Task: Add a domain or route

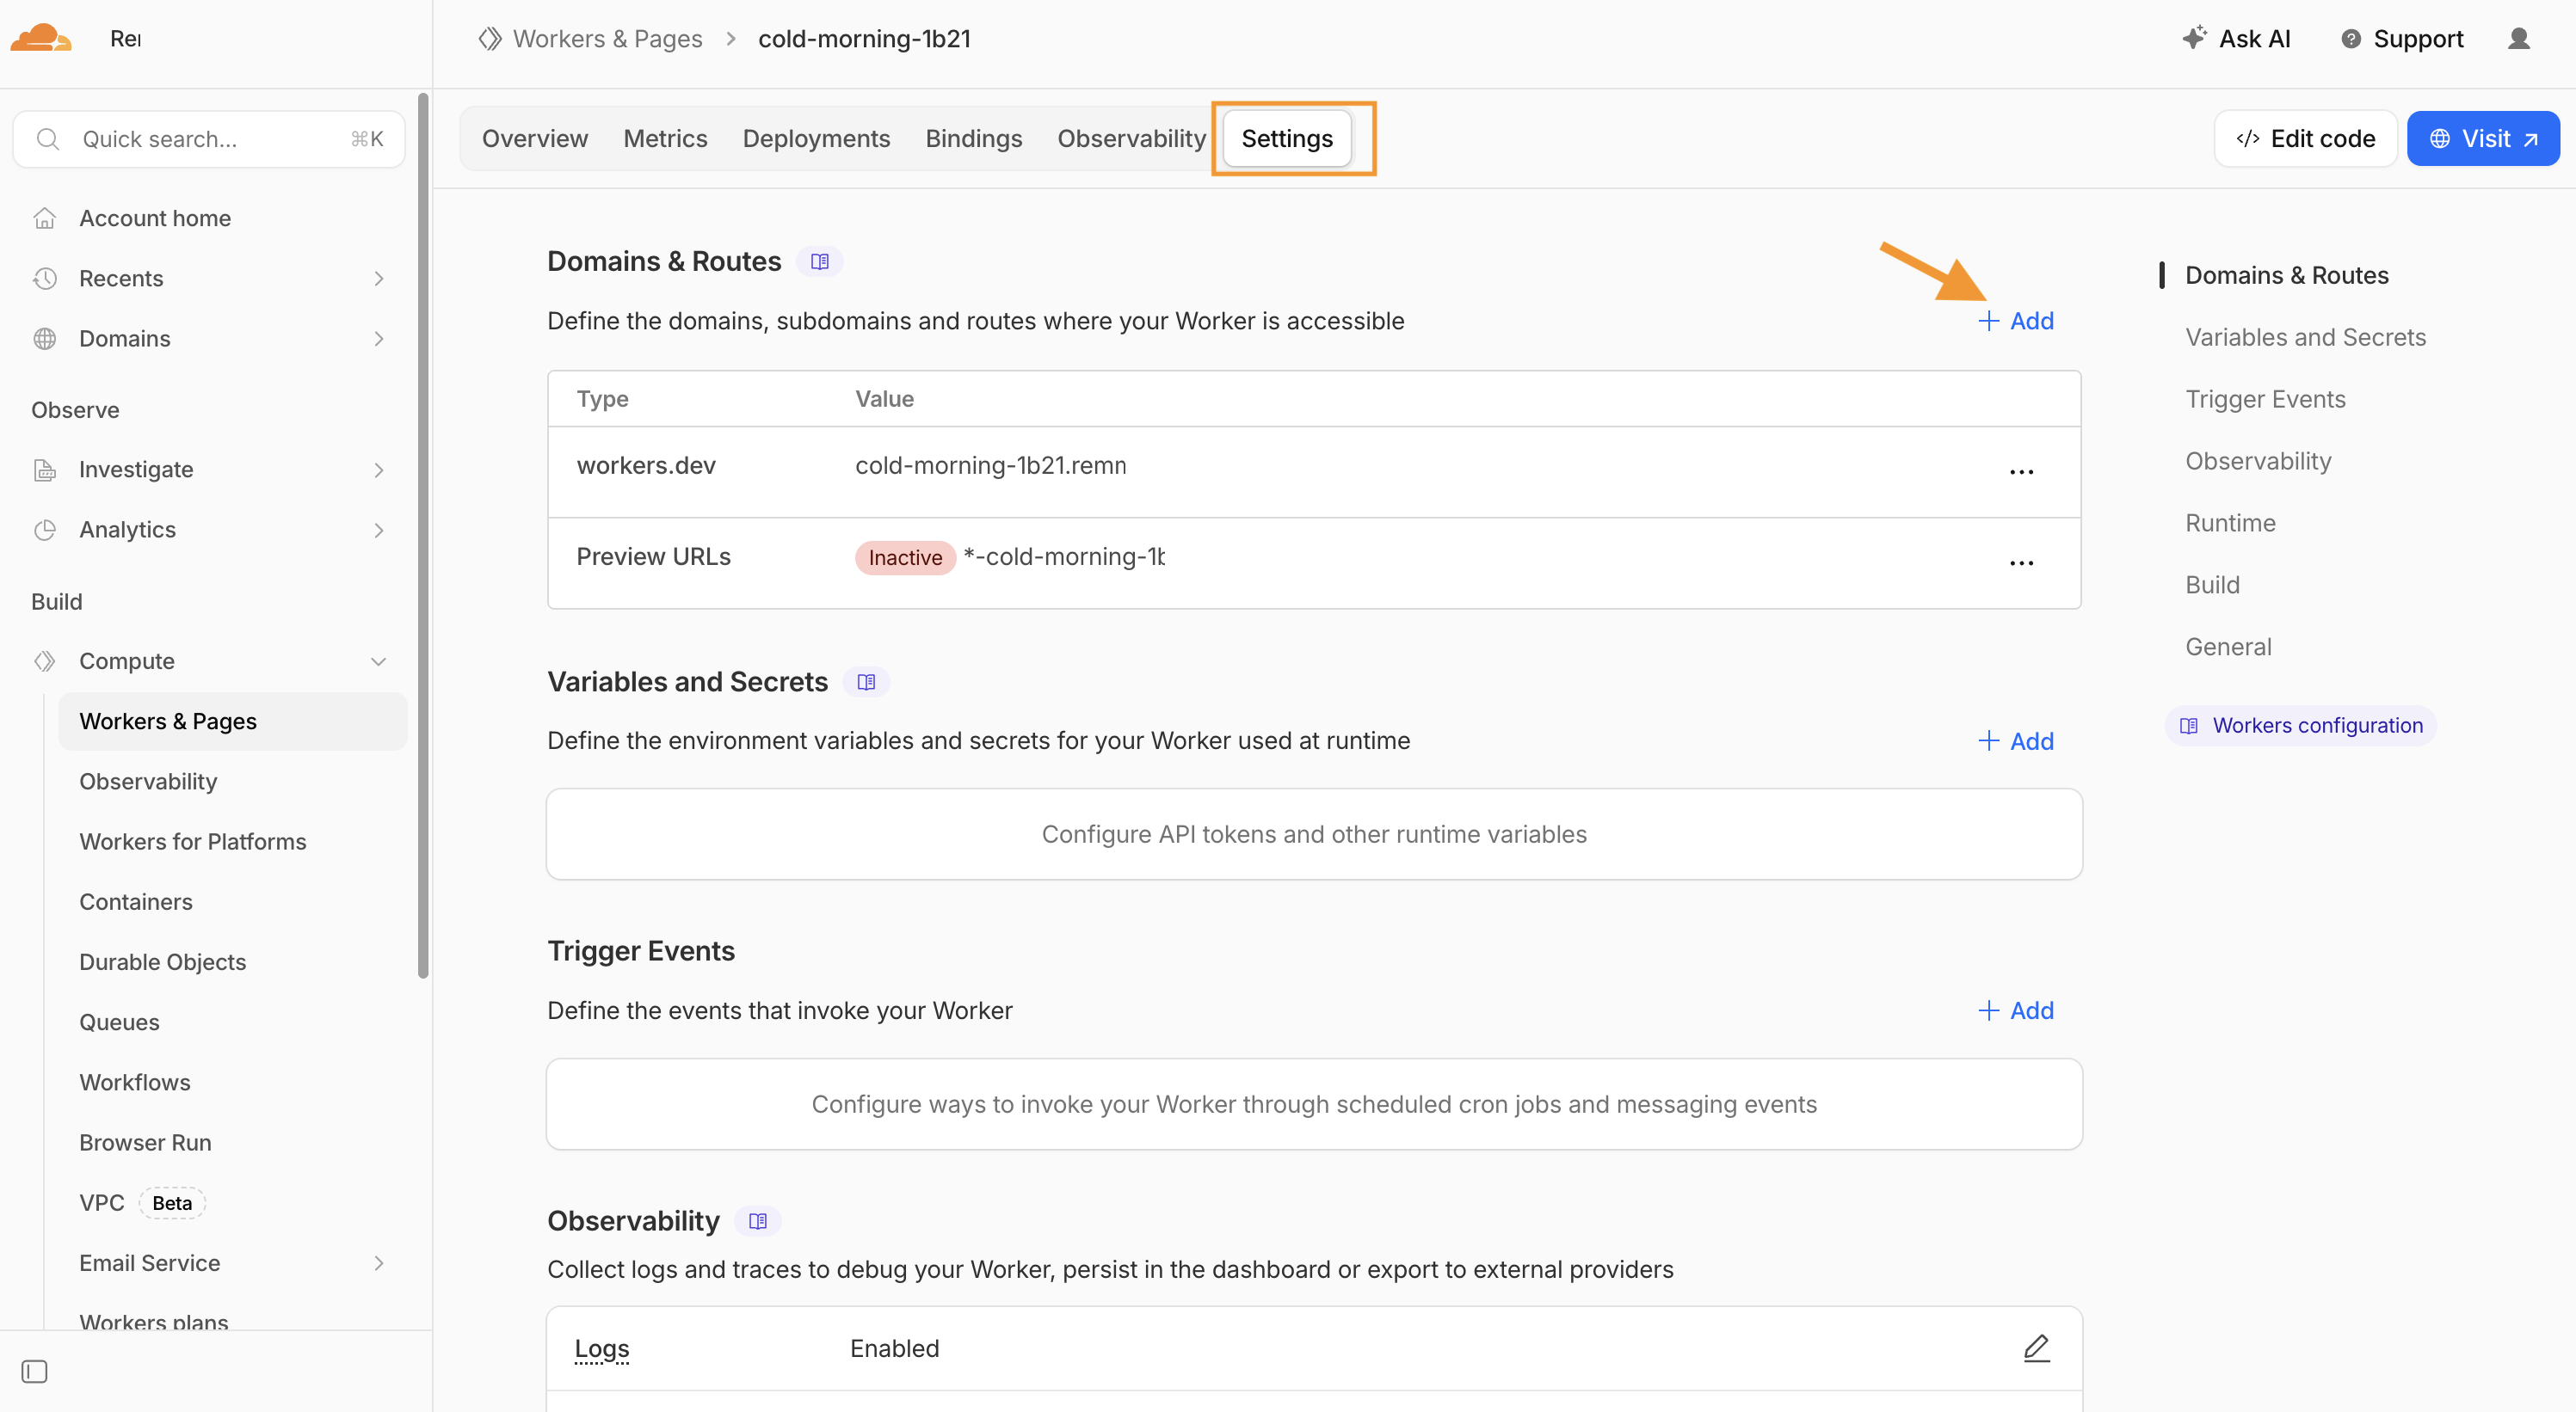Action: click(2016, 321)
